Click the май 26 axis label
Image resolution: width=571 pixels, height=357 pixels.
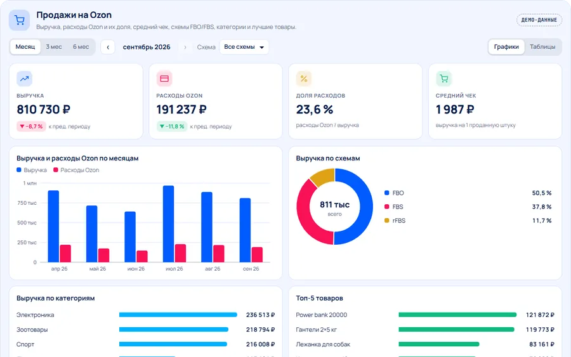coord(98,269)
